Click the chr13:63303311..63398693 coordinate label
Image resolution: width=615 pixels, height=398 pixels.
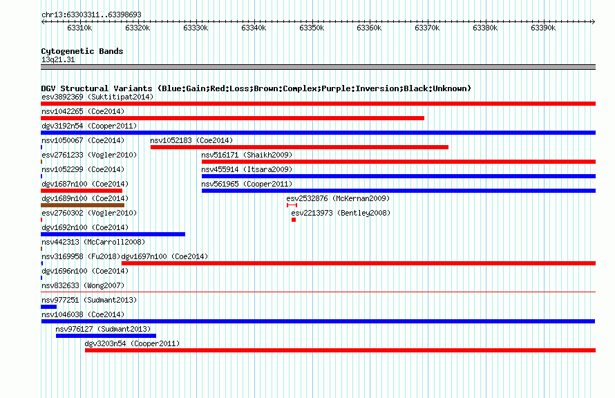pyautogui.click(x=91, y=15)
